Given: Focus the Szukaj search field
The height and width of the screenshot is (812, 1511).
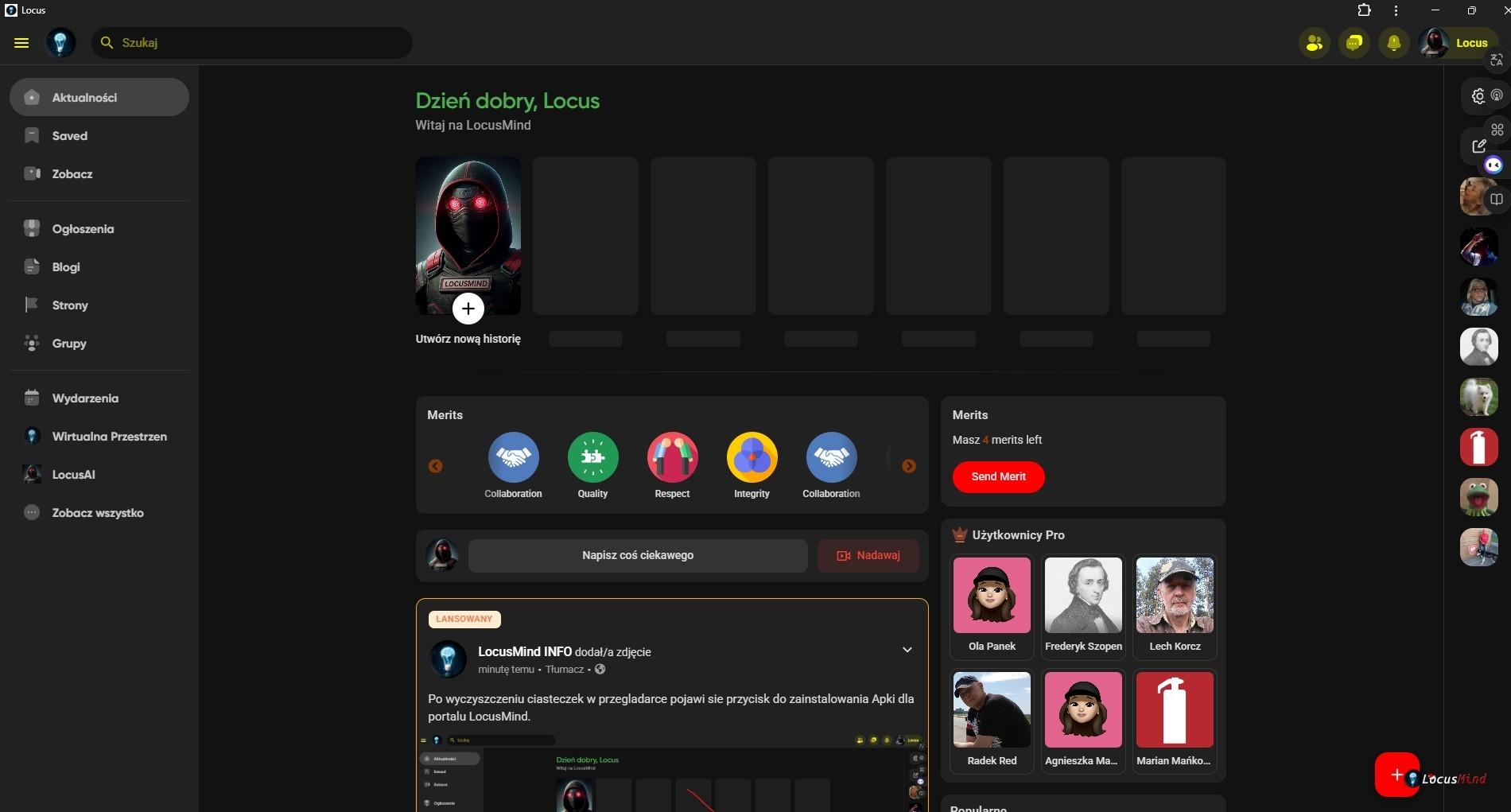Looking at the screenshot, I should (x=252, y=43).
